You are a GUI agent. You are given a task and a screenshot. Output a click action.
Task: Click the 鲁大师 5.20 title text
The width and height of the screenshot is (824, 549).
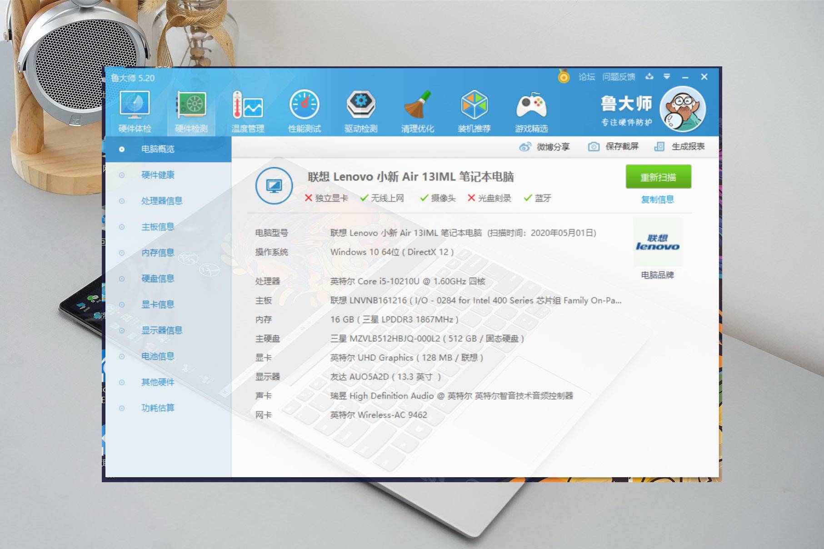133,78
